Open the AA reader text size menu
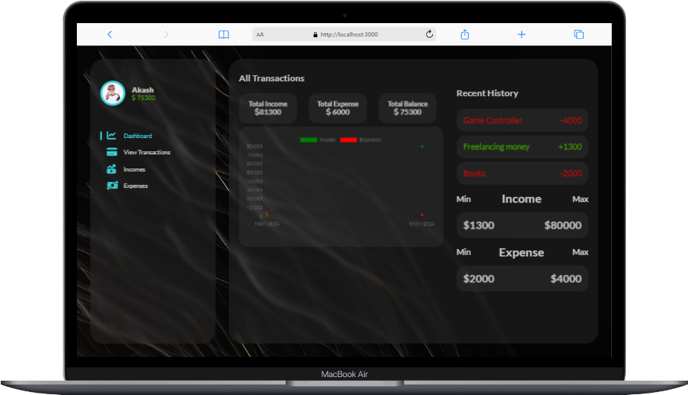Image resolution: width=688 pixels, height=395 pixels. [260, 34]
